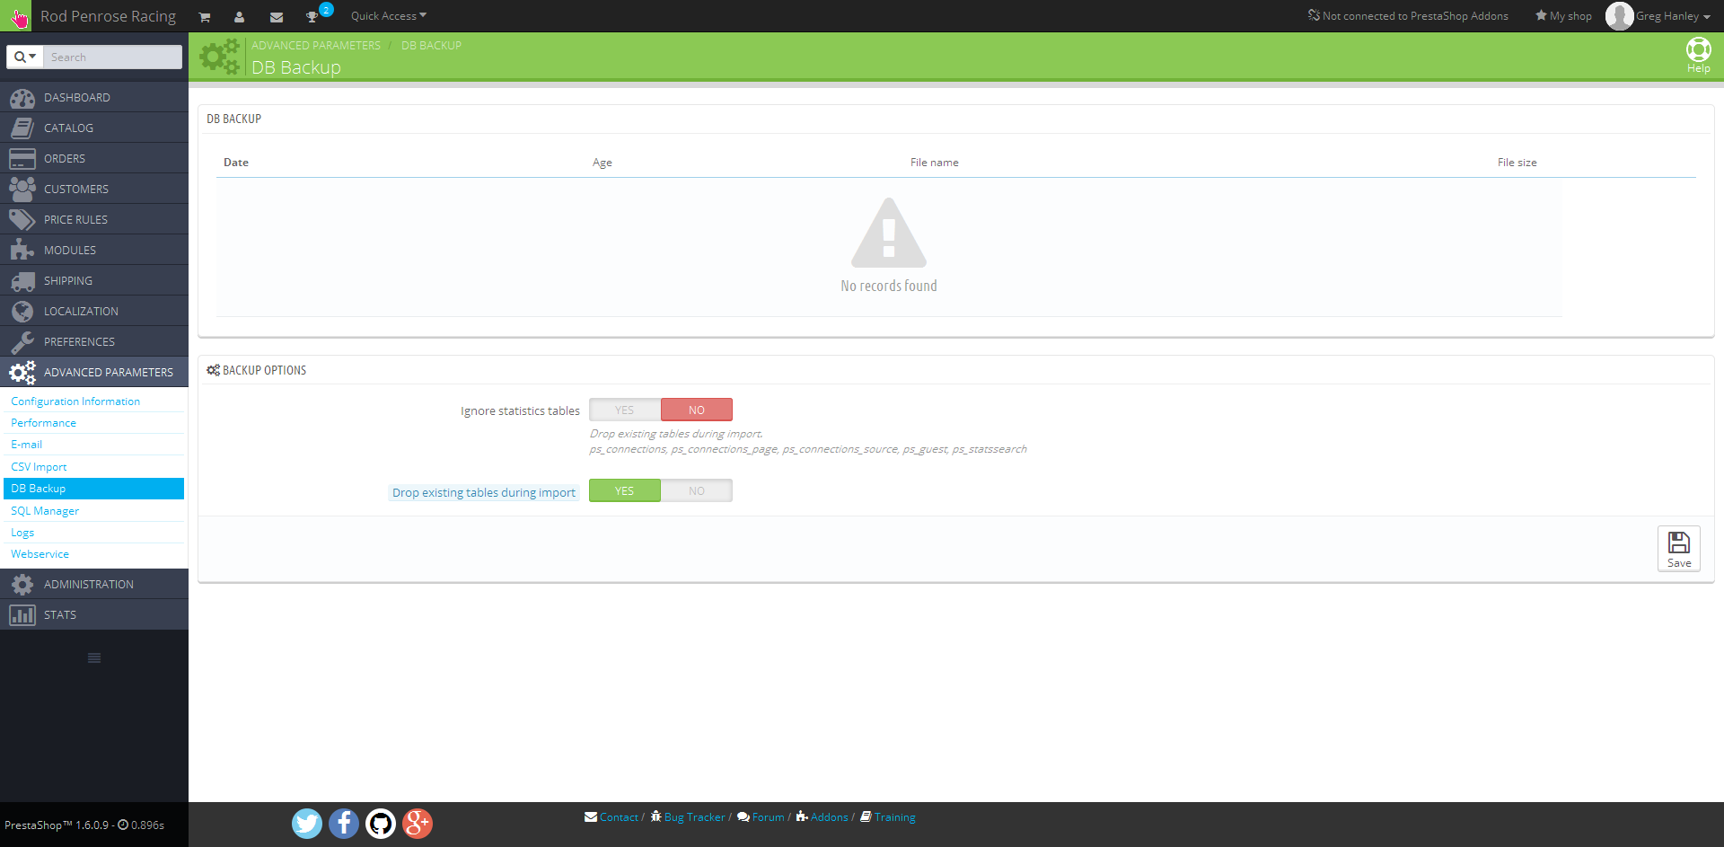Click the Greg Hanley avatar image
The height and width of the screenshot is (847, 1724).
[x=1619, y=16]
